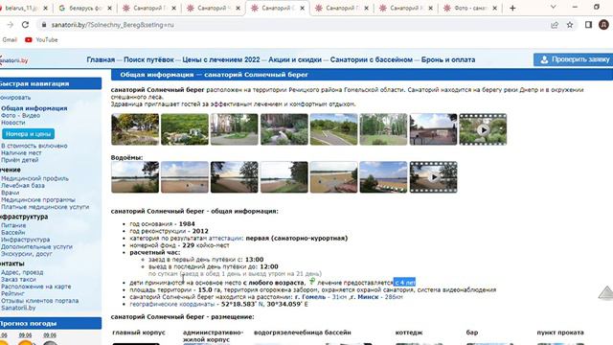This screenshot has height=345, width=613.
Task: Open Отзывы клиентов портала sidebar link
Action: click(39, 300)
